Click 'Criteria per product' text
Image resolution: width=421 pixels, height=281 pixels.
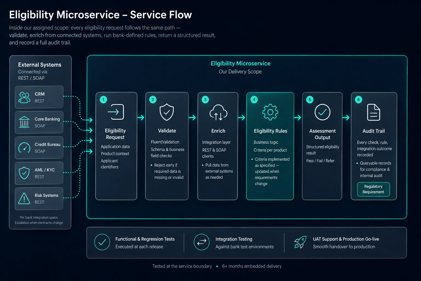pyautogui.click(x=270, y=150)
